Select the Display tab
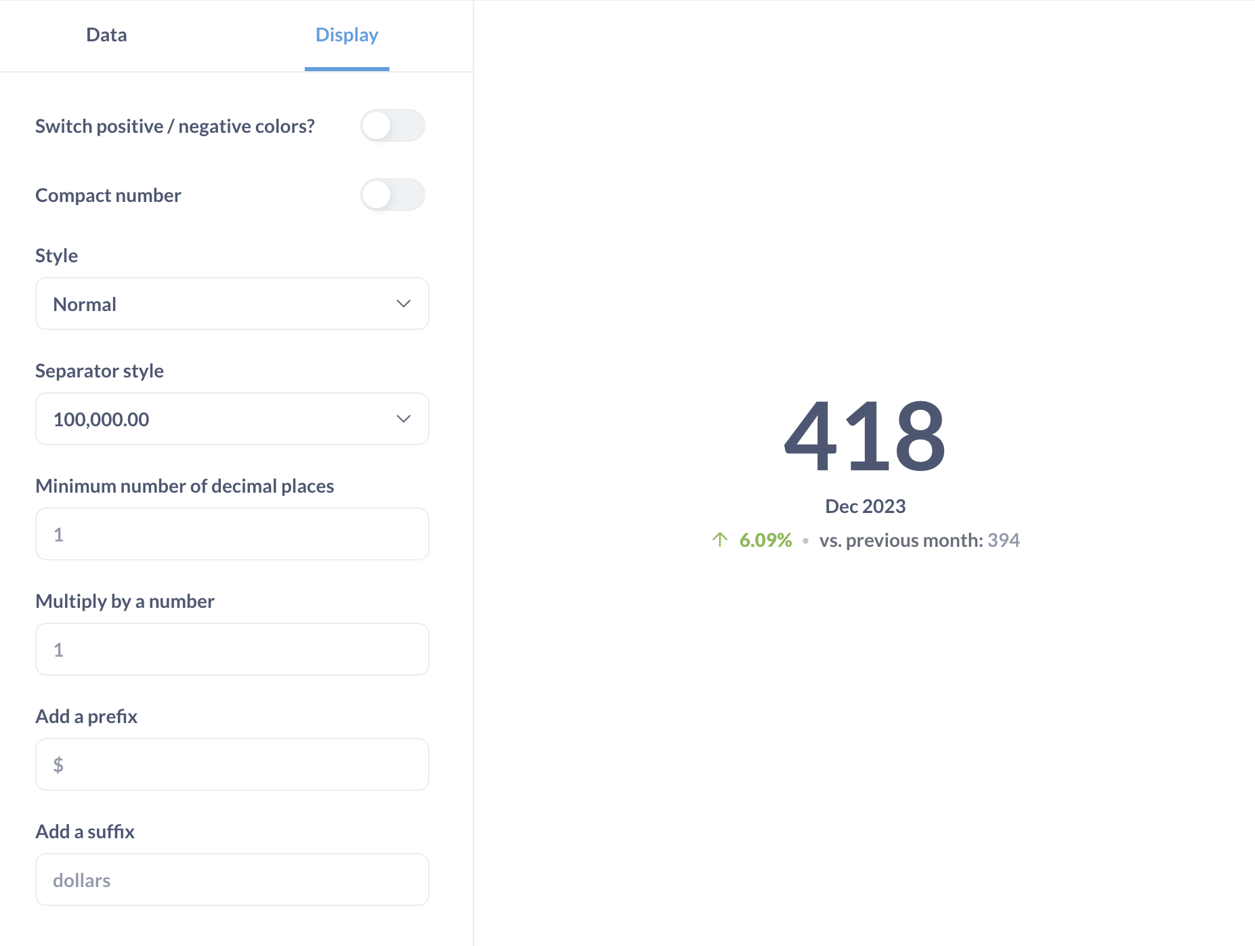This screenshot has width=1255, height=946. tap(347, 35)
